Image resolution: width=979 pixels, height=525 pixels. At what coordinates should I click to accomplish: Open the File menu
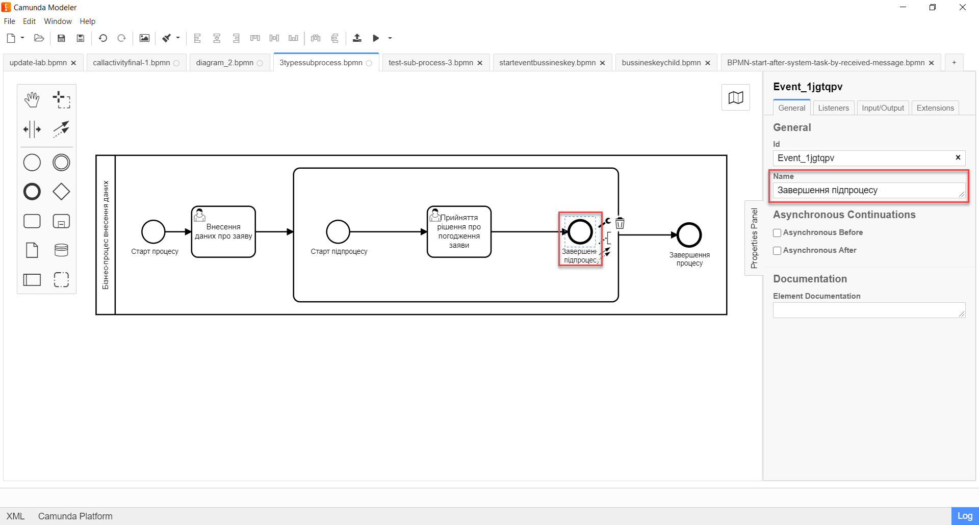[x=10, y=21]
